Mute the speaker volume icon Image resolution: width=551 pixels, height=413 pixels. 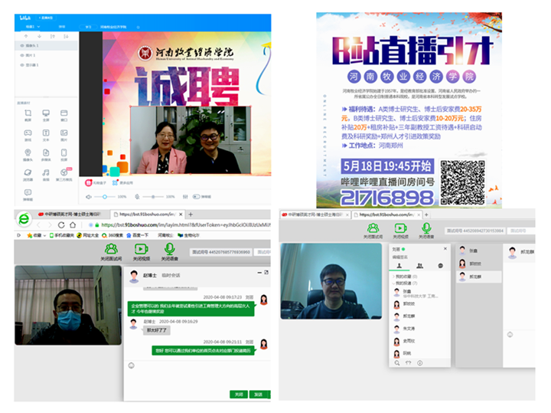point(89,197)
